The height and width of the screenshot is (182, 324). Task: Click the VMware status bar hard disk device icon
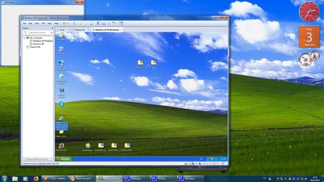[x=186, y=164]
